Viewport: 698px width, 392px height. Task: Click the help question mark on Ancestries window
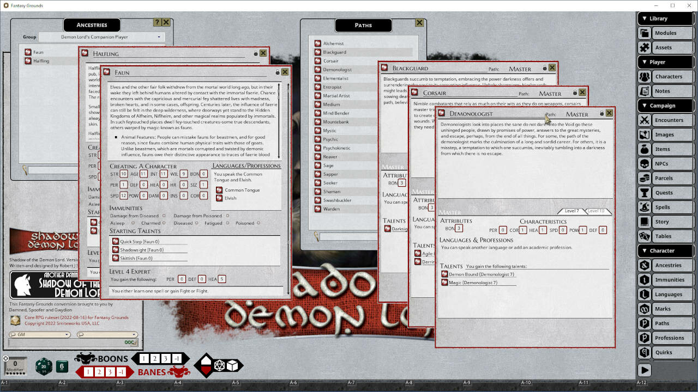click(157, 22)
